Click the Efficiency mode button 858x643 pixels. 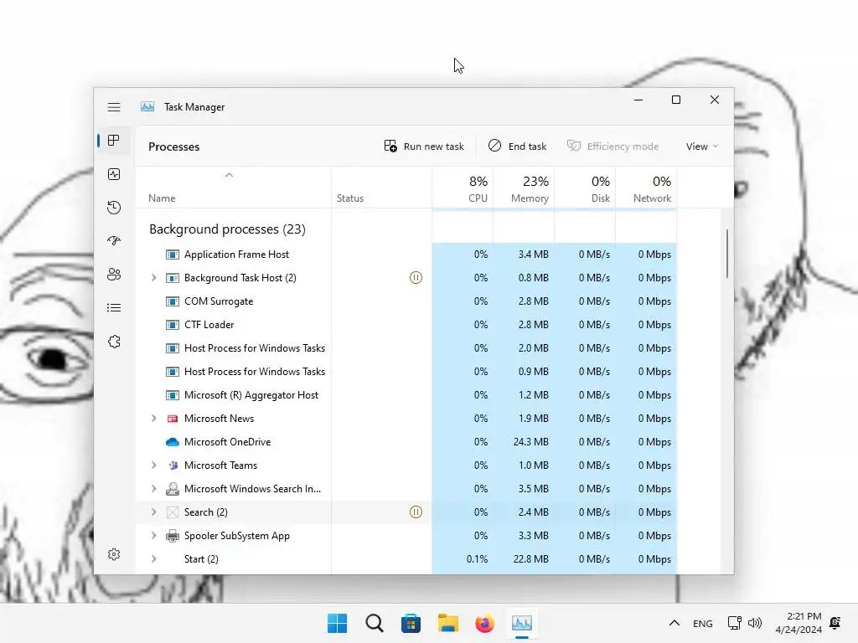coord(612,147)
